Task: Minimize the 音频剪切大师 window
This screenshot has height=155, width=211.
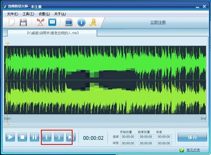Action: pos(197,7)
